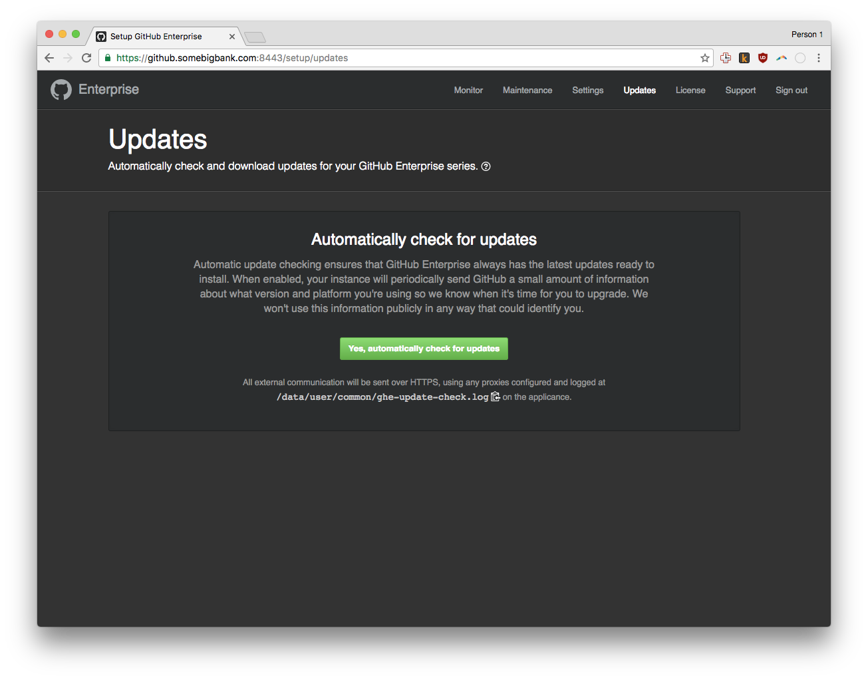Open the uBlock shield extension icon

[x=763, y=58]
